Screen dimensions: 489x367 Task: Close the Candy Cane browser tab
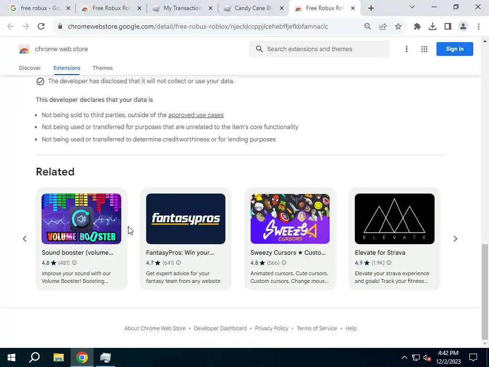pyautogui.click(x=282, y=9)
